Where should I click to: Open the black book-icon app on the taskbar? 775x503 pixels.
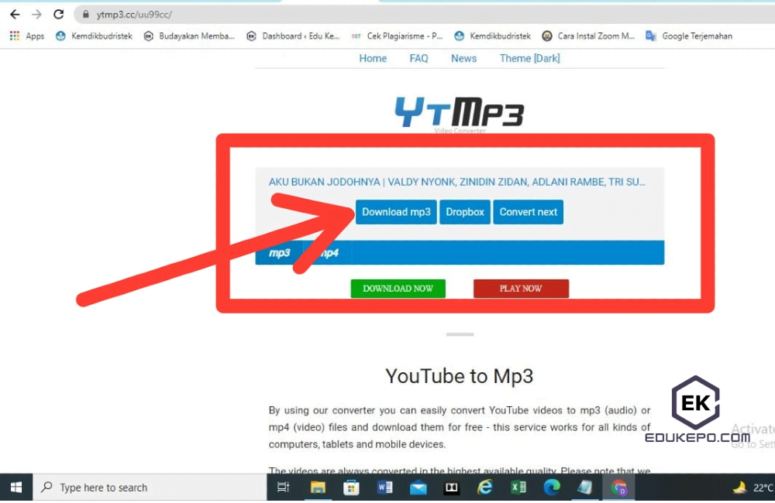pos(451,488)
